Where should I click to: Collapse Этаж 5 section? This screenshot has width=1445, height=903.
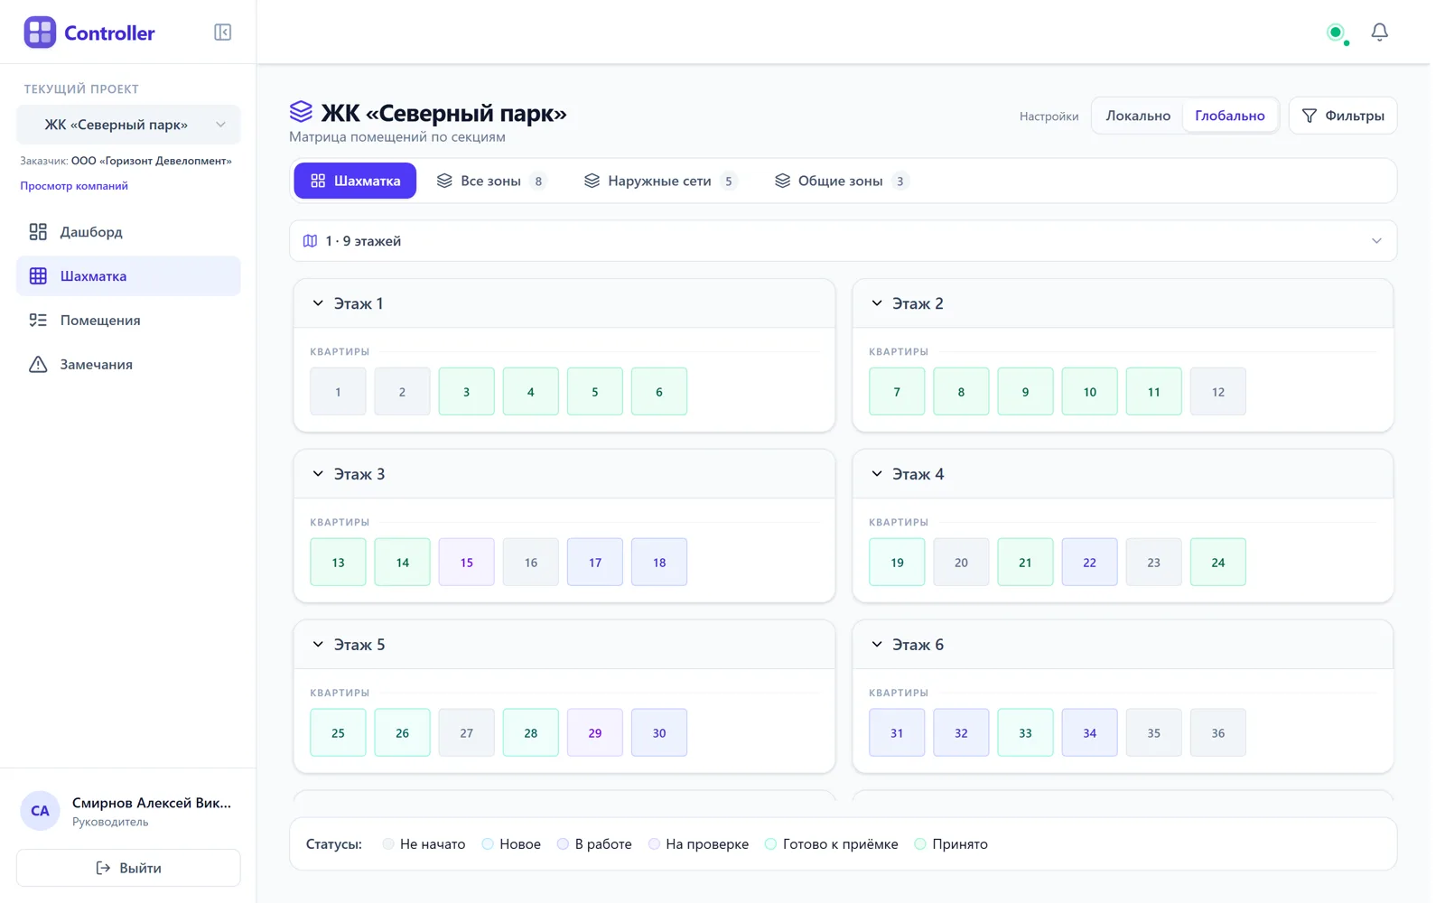(x=318, y=645)
